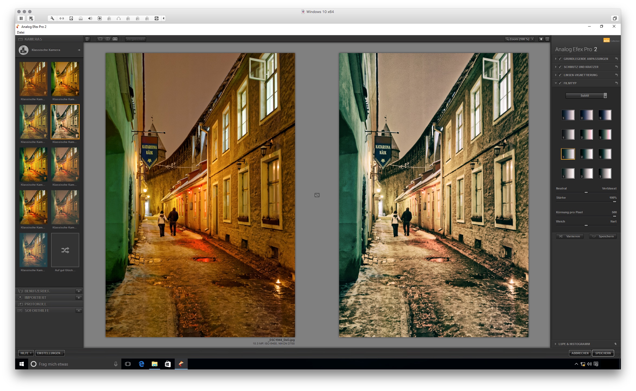
Task: Uncheck Filmtyp checkbox
Action: point(560,83)
